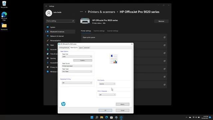This screenshot has height=120, width=213.
Task: Click the Apps sidebar icon
Action: (x=48, y=45)
